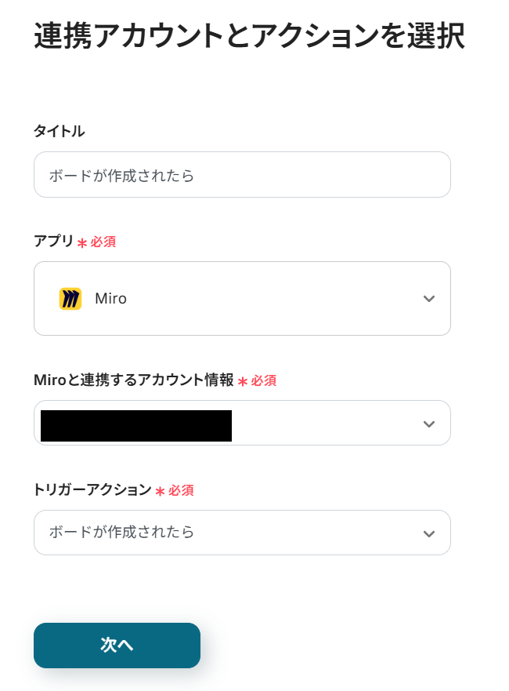
Task: Focus the タイトル text input field
Action: 242,175
